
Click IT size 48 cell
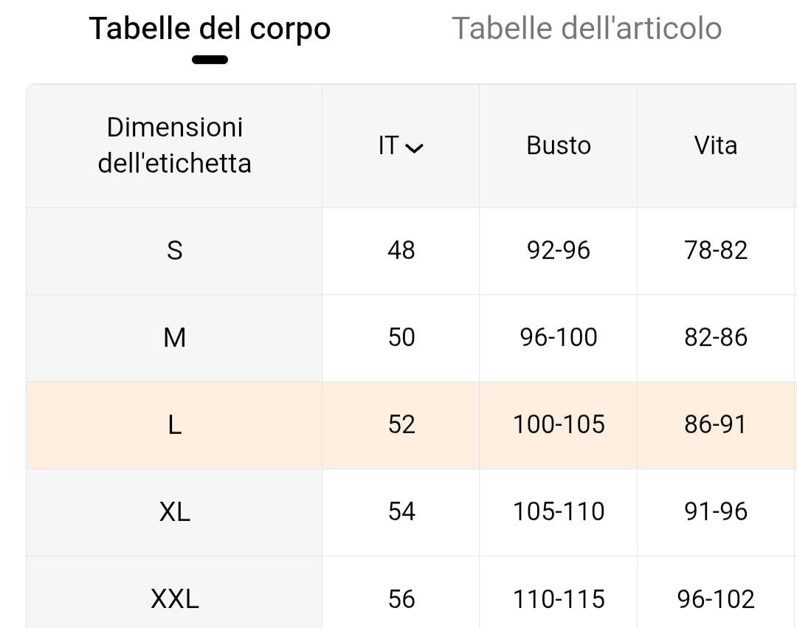click(x=401, y=251)
